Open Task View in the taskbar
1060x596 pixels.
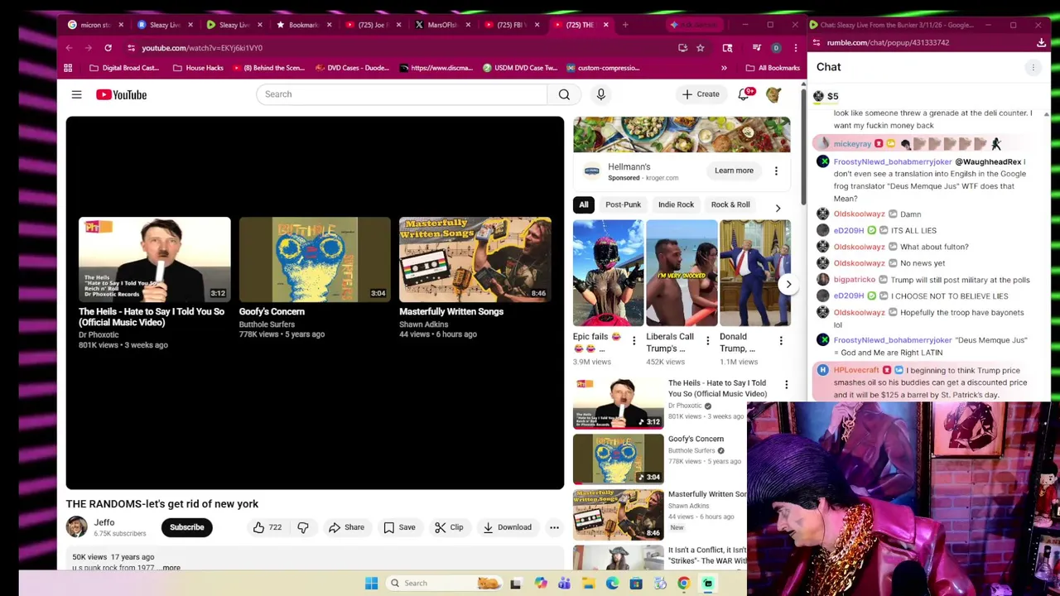tap(516, 583)
